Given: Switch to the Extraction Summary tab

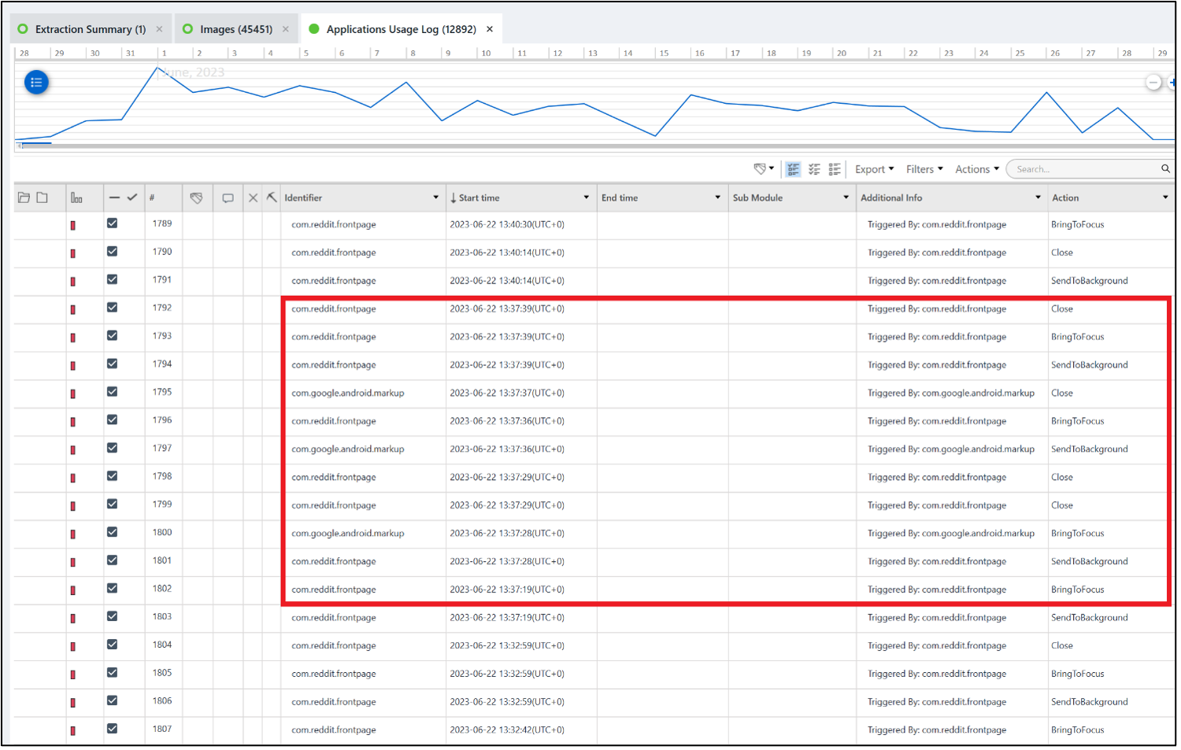Looking at the screenshot, I should coord(90,29).
